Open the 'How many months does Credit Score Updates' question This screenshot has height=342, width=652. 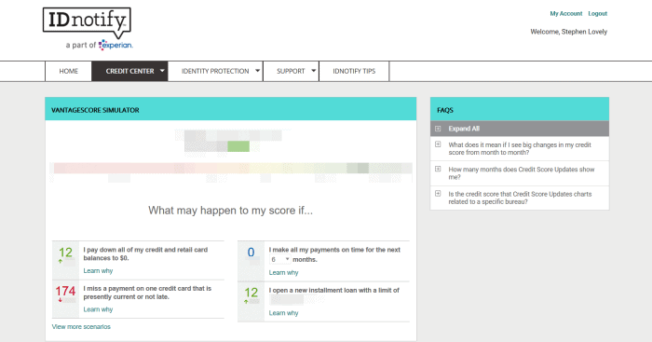pyautogui.click(x=521, y=173)
